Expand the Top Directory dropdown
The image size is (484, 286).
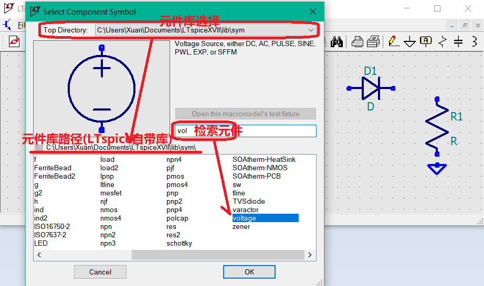(311, 30)
